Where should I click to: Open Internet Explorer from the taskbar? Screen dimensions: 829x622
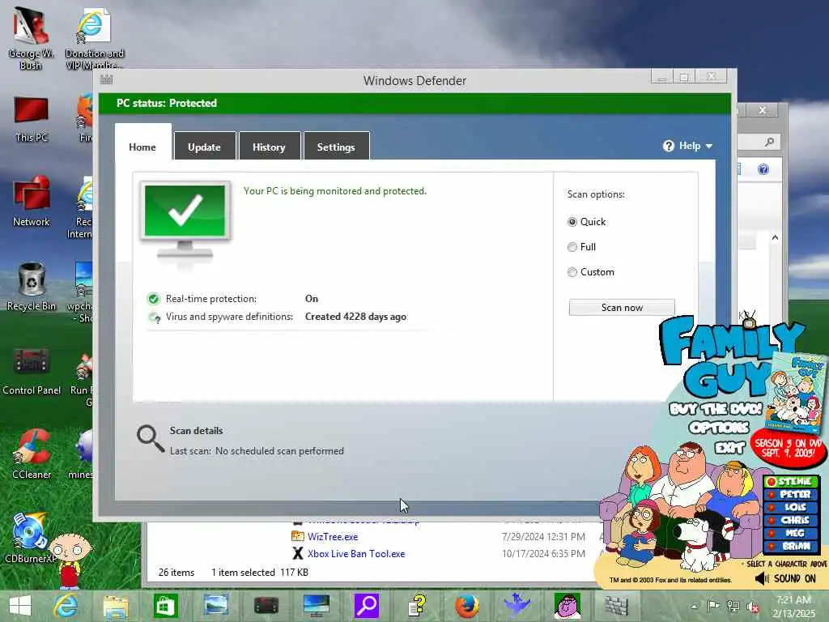[66, 606]
